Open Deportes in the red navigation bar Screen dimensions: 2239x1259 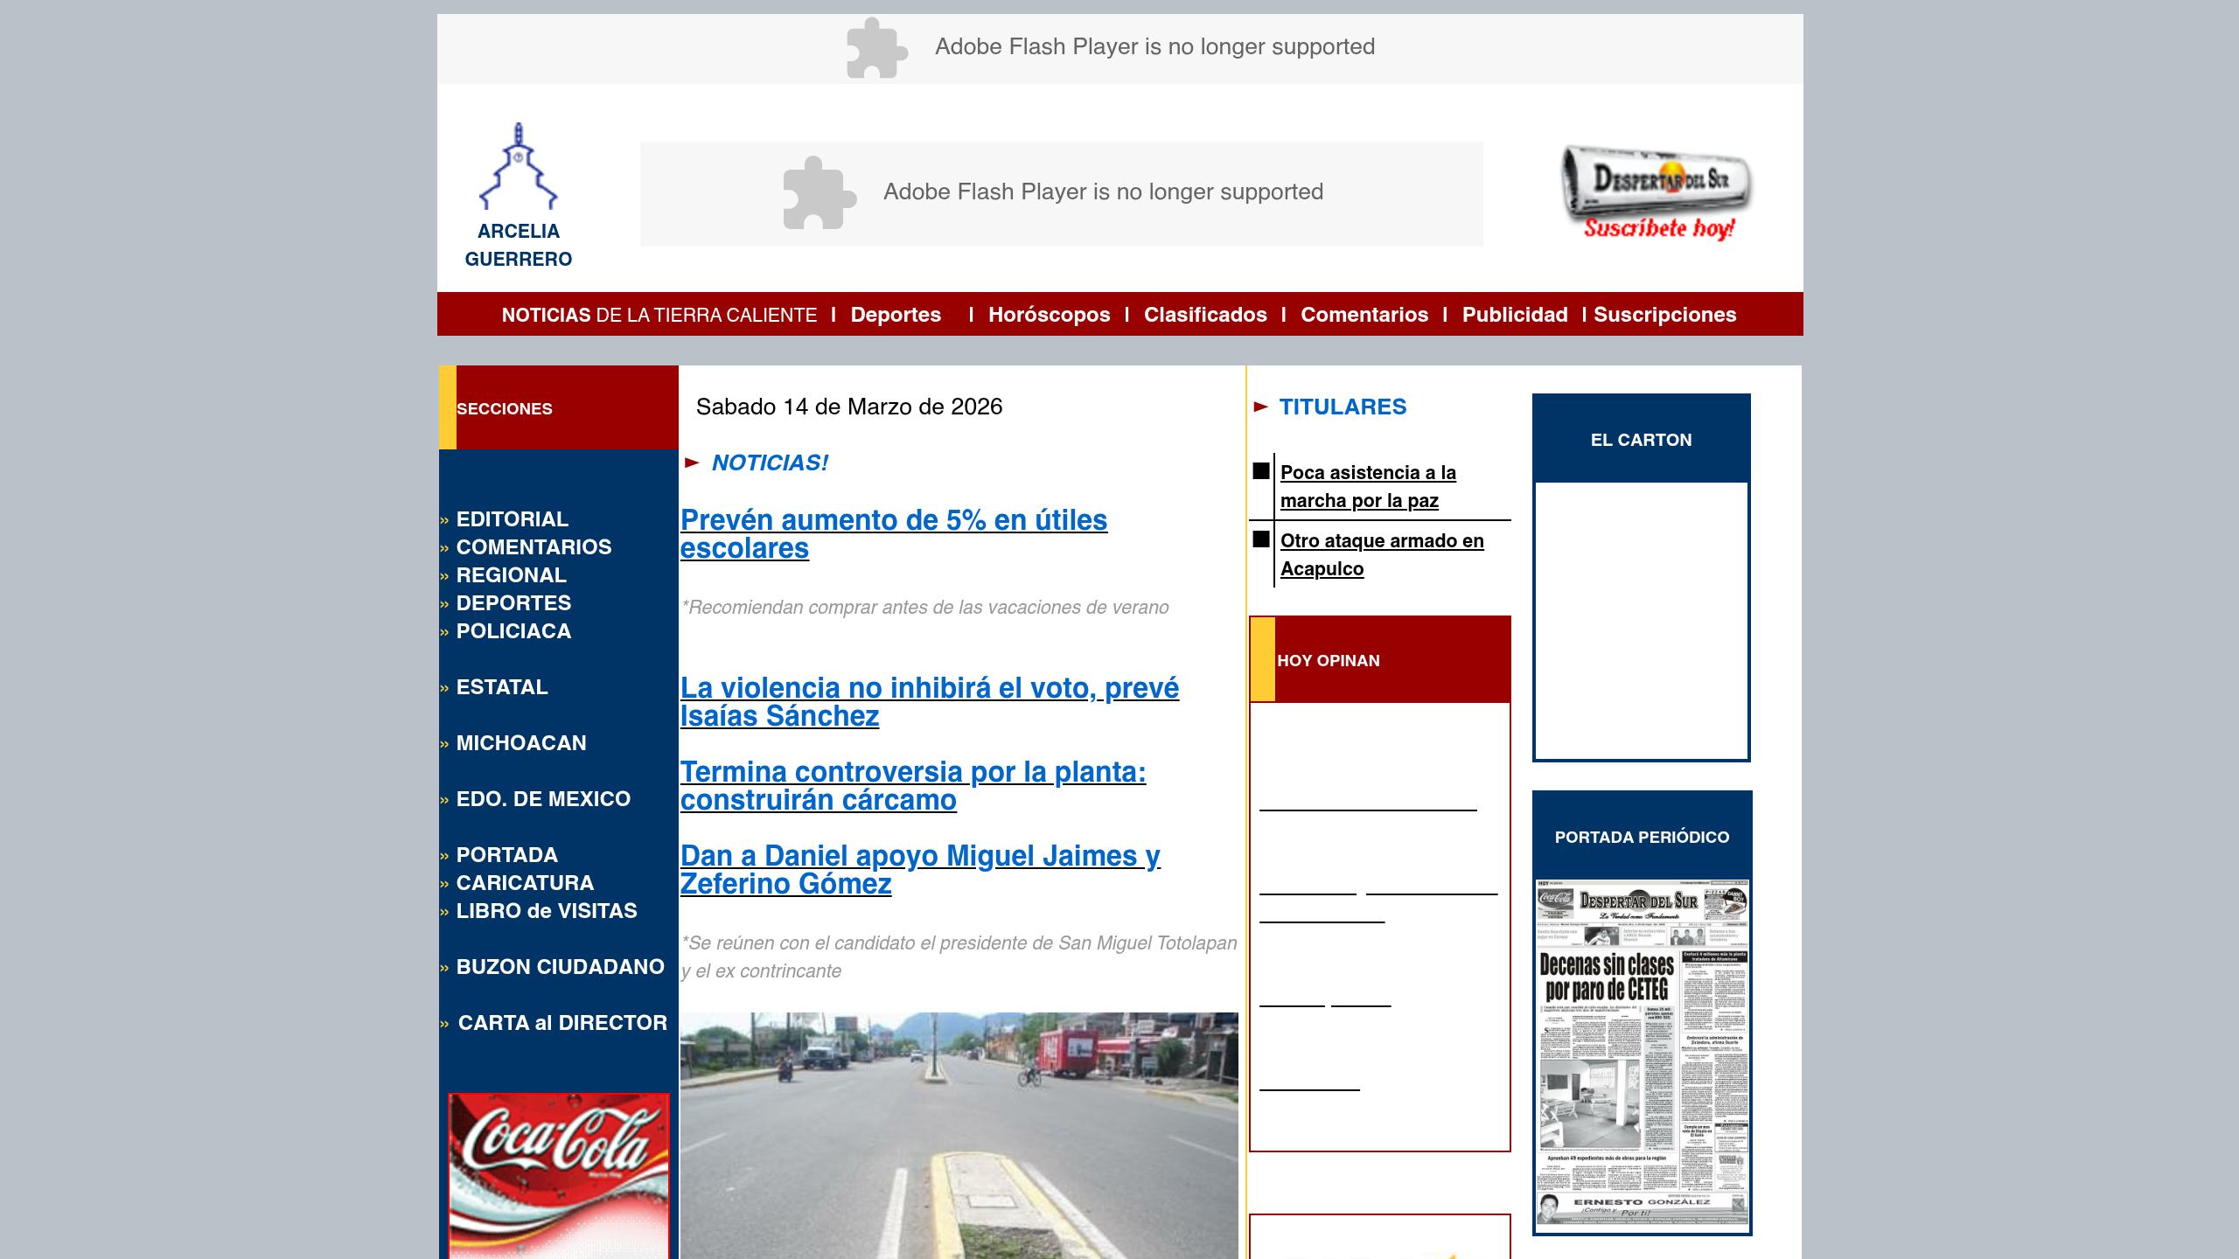[x=896, y=315]
